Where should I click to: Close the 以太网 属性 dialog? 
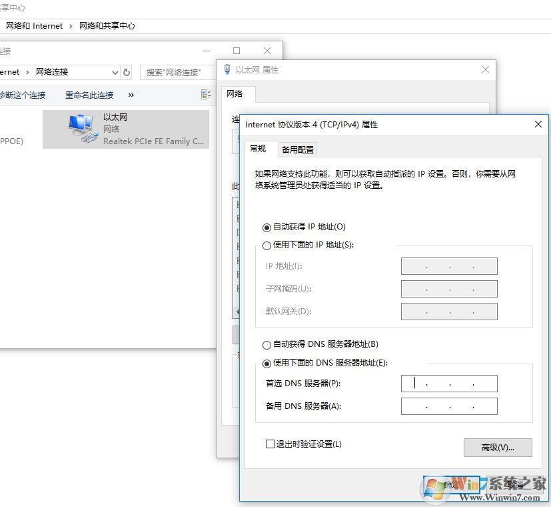tap(485, 69)
